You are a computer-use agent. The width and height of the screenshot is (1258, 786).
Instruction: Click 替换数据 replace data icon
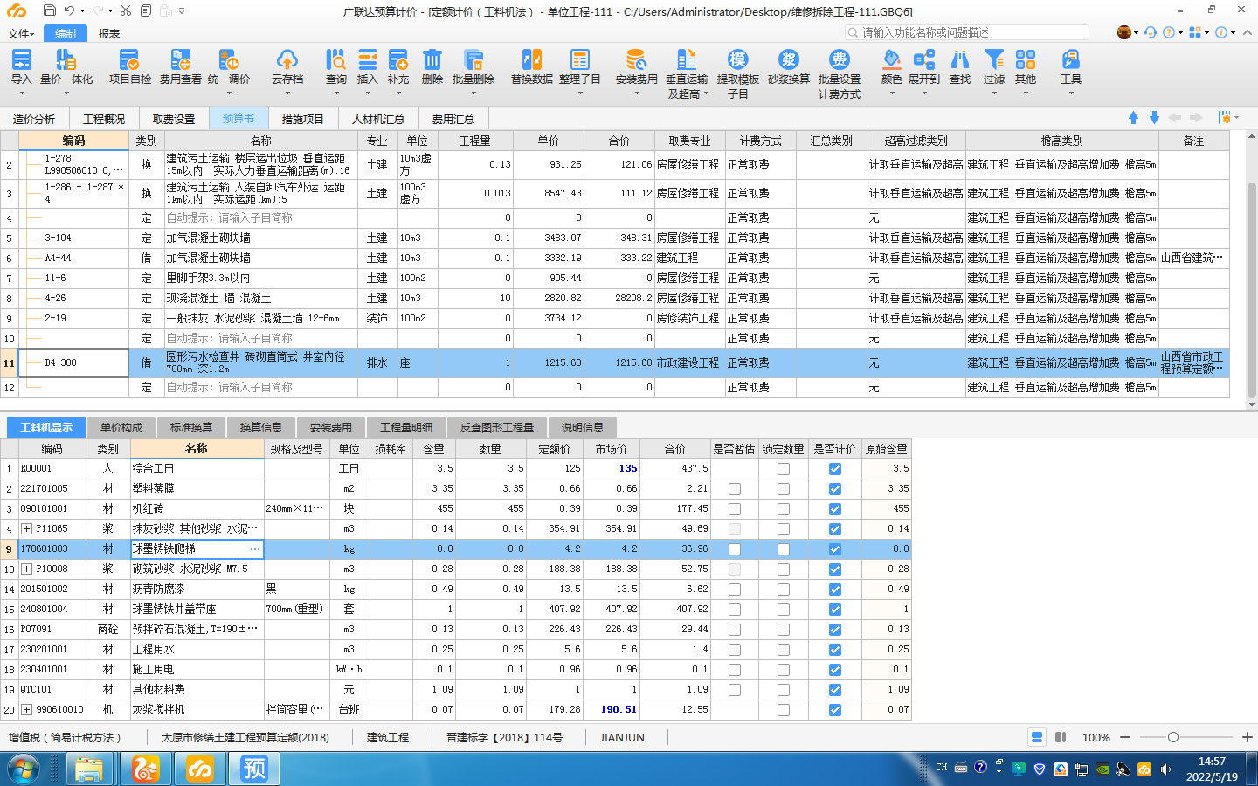tap(531, 59)
